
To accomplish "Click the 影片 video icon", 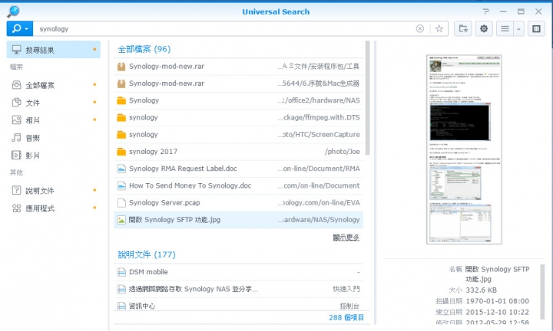I will pos(16,155).
